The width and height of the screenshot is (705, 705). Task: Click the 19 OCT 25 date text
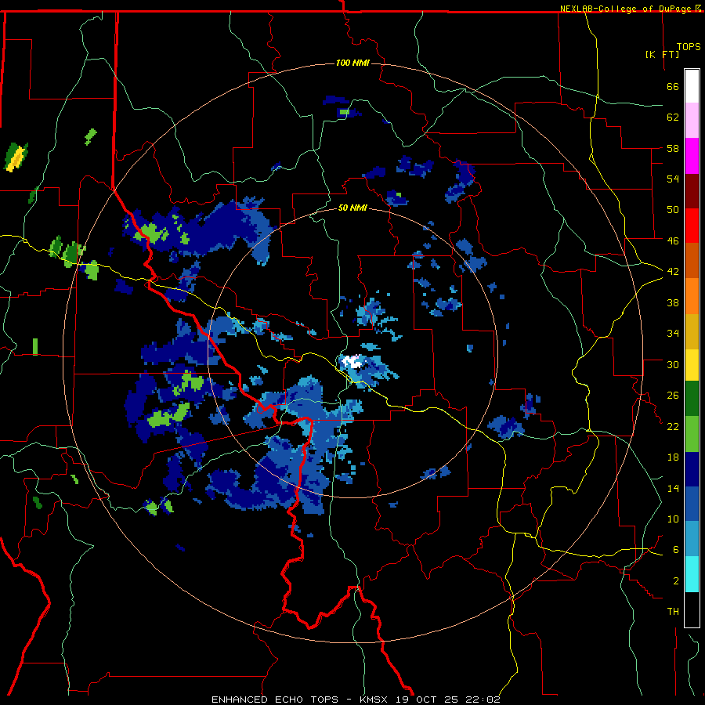tap(427, 700)
